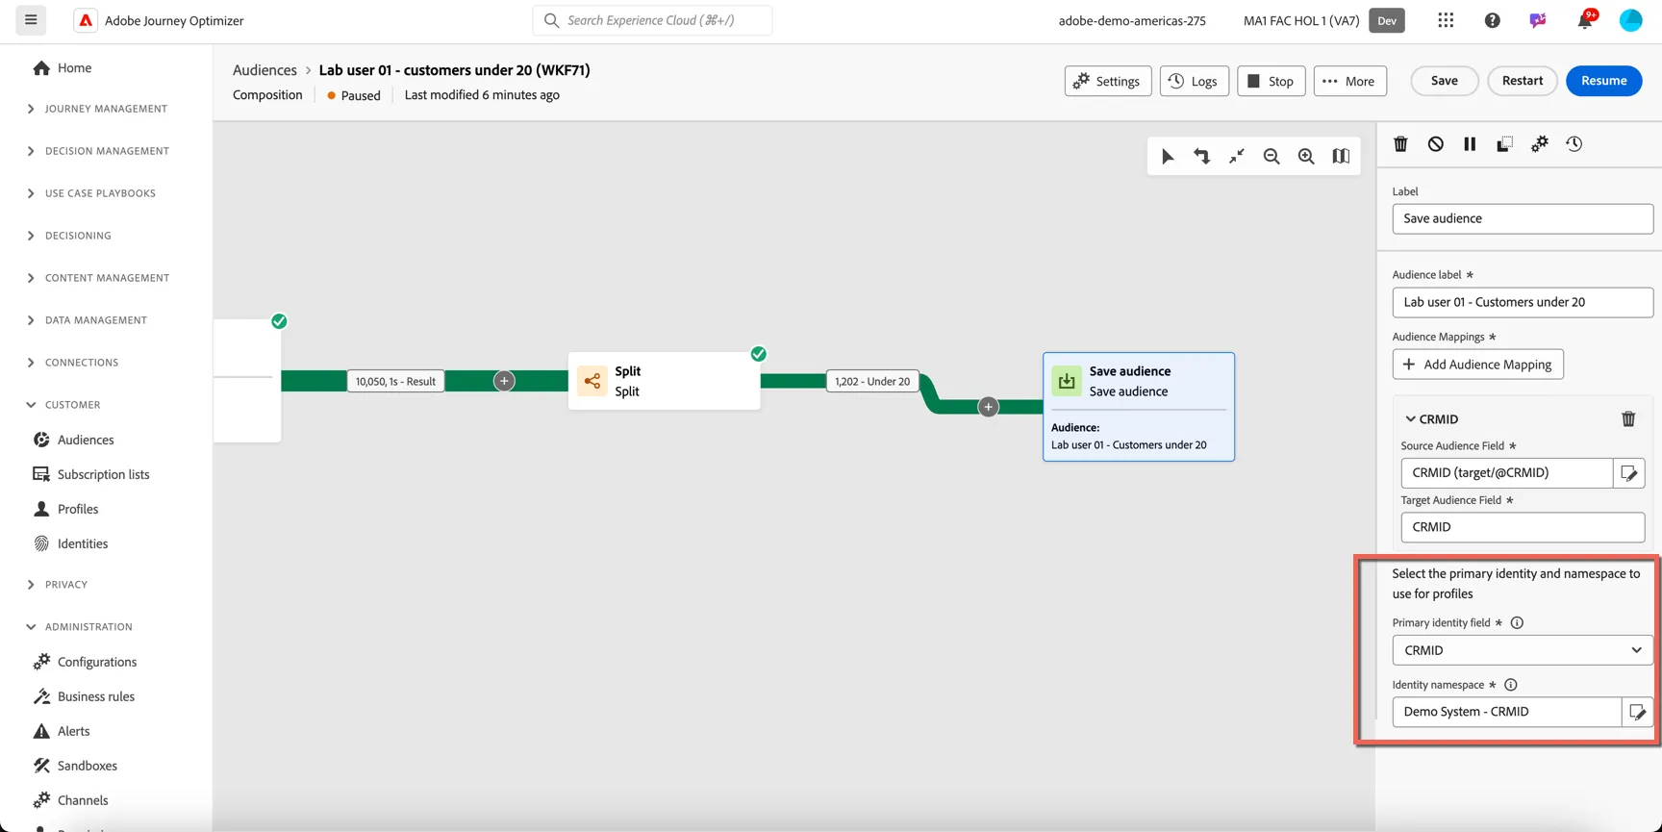Open Profiles in the sidebar

78,509
